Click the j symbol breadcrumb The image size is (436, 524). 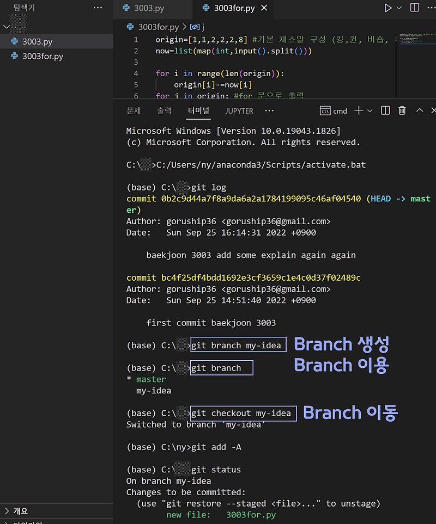point(203,27)
